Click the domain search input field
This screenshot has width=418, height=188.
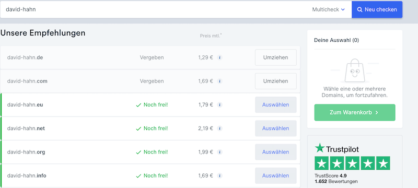pyautogui.click(x=155, y=9)
